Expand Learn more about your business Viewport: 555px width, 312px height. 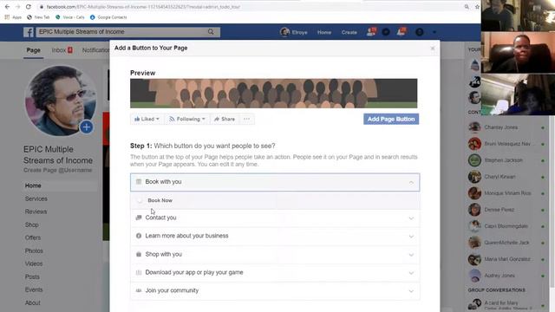275,236
